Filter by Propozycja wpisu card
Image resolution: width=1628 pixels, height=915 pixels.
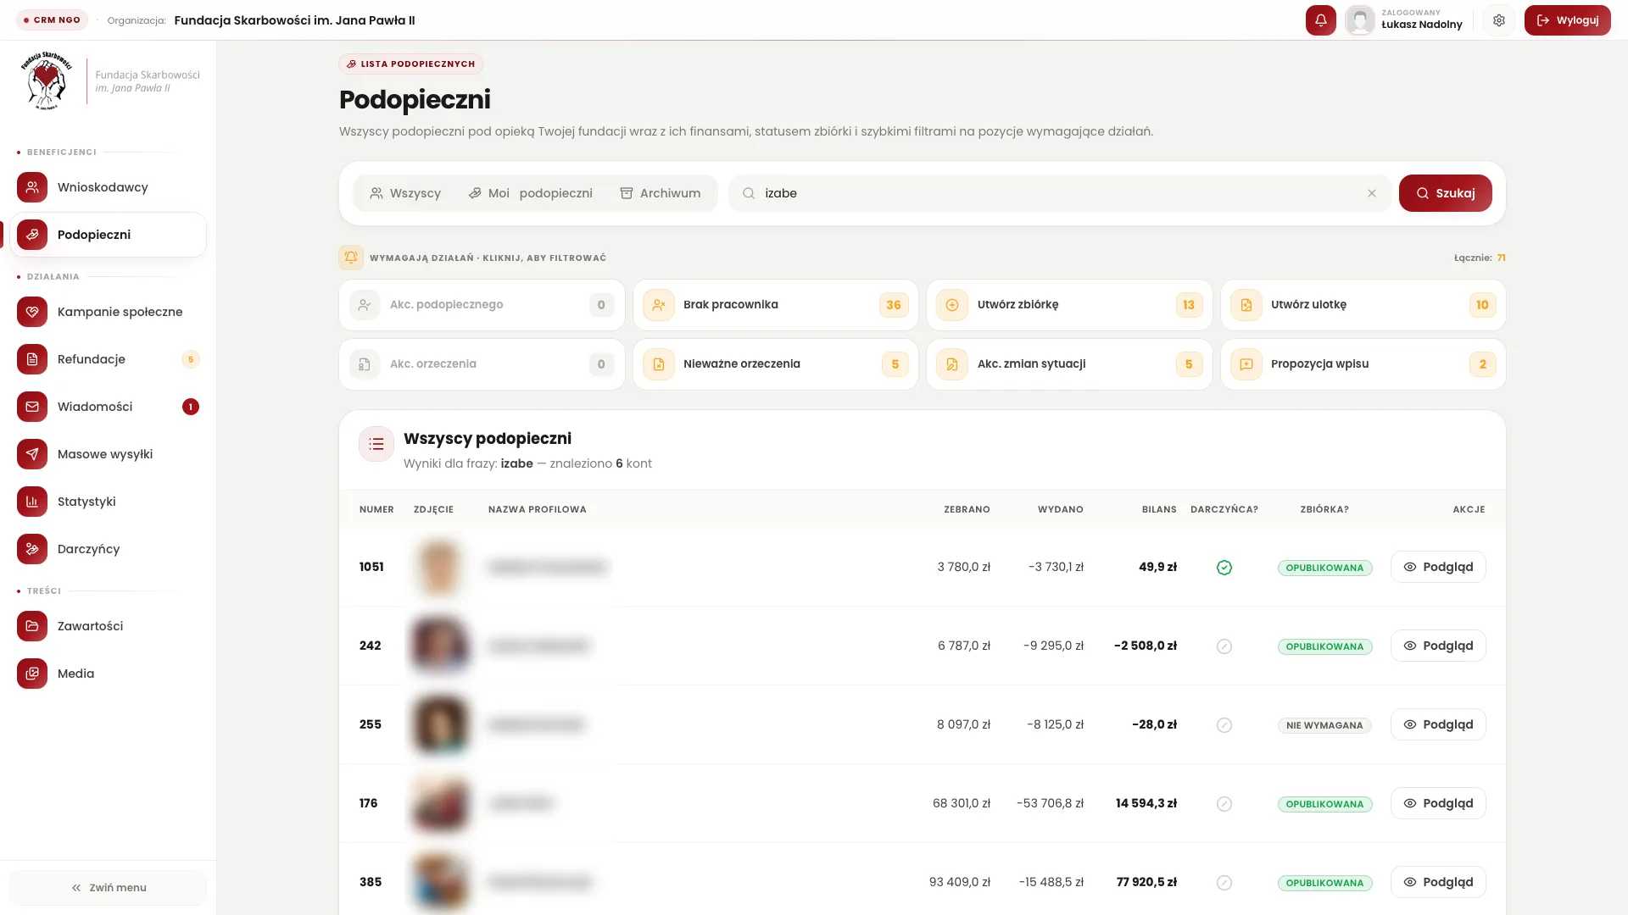1363,364
